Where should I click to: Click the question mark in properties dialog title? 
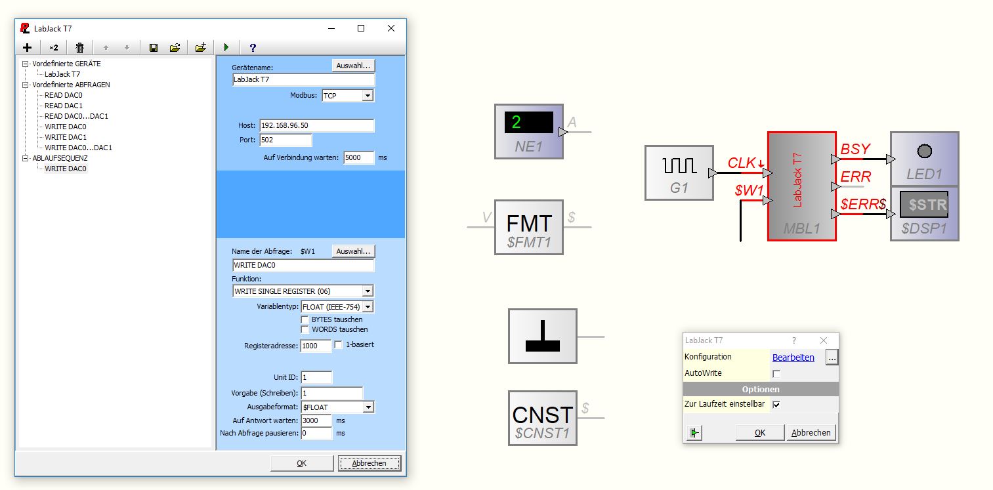tap(794, 340)
